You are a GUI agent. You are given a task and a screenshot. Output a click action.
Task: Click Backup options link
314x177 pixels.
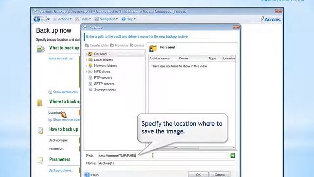click(60, 170)
